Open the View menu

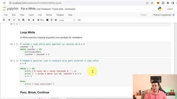coord(22,15)
